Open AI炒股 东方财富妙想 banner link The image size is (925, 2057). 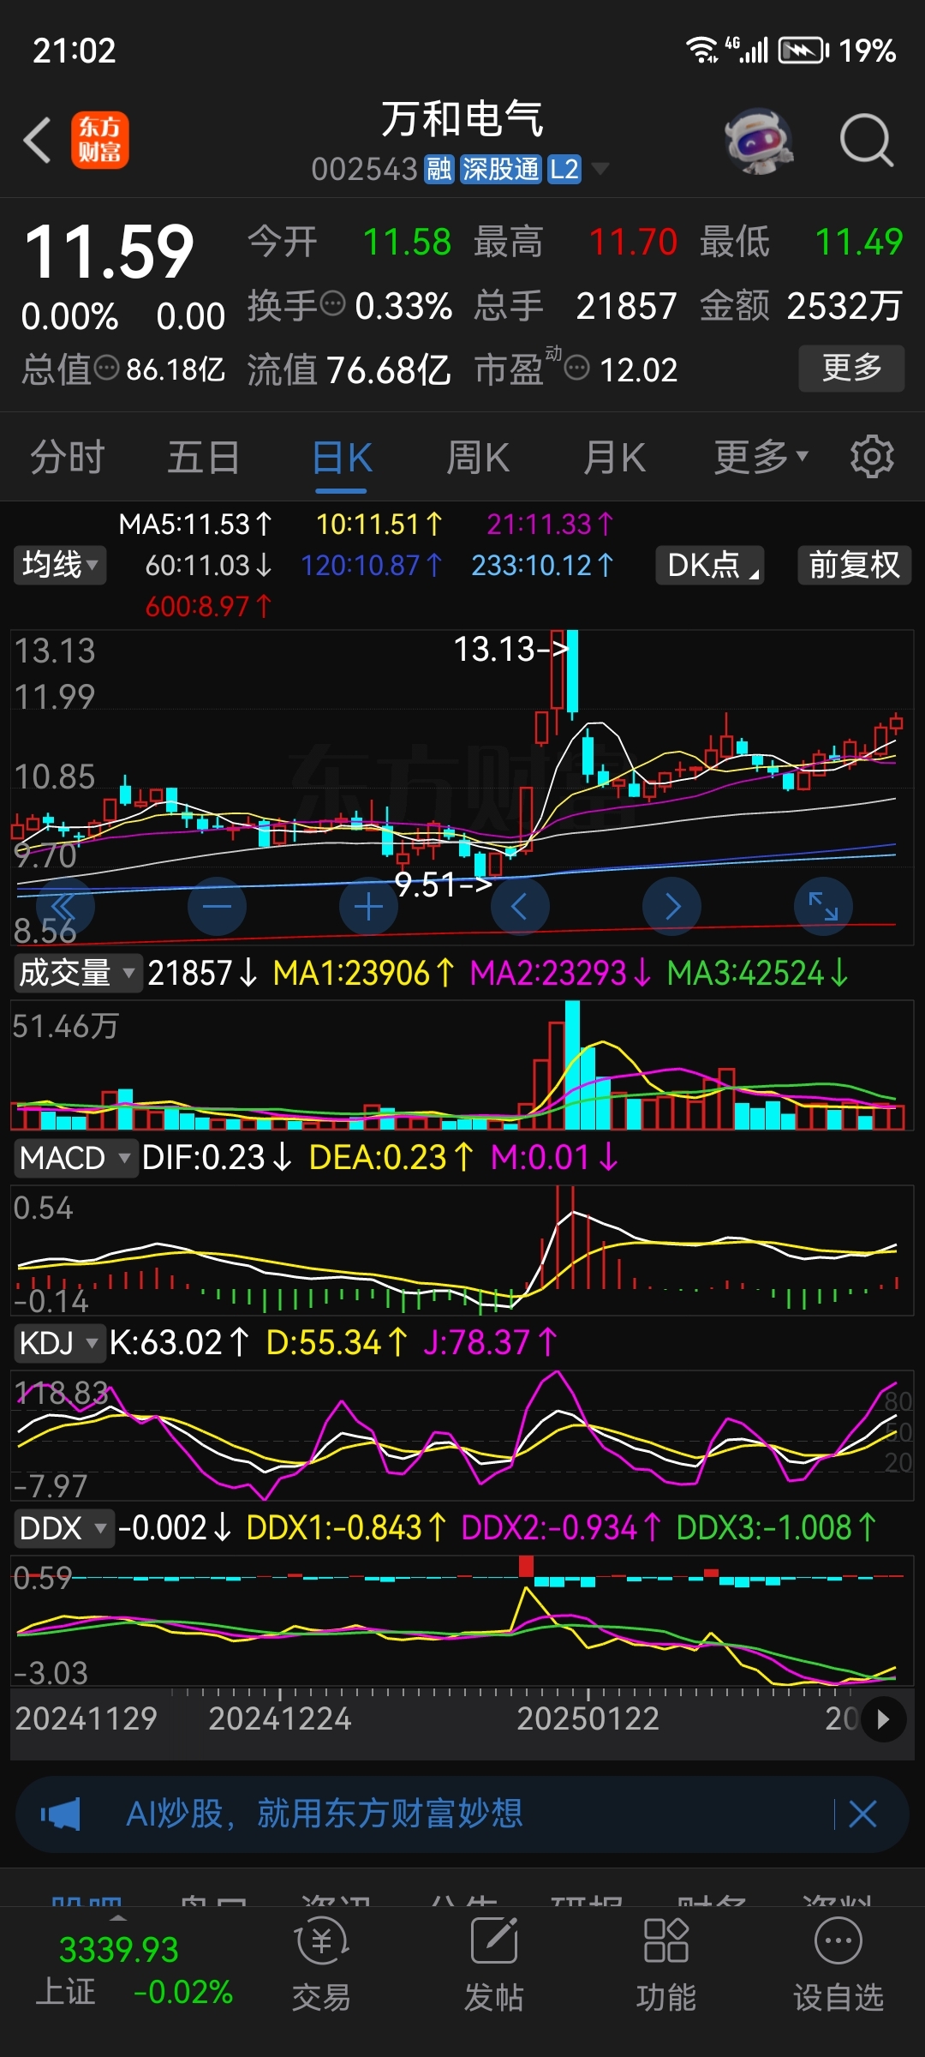coord(325,1814)
